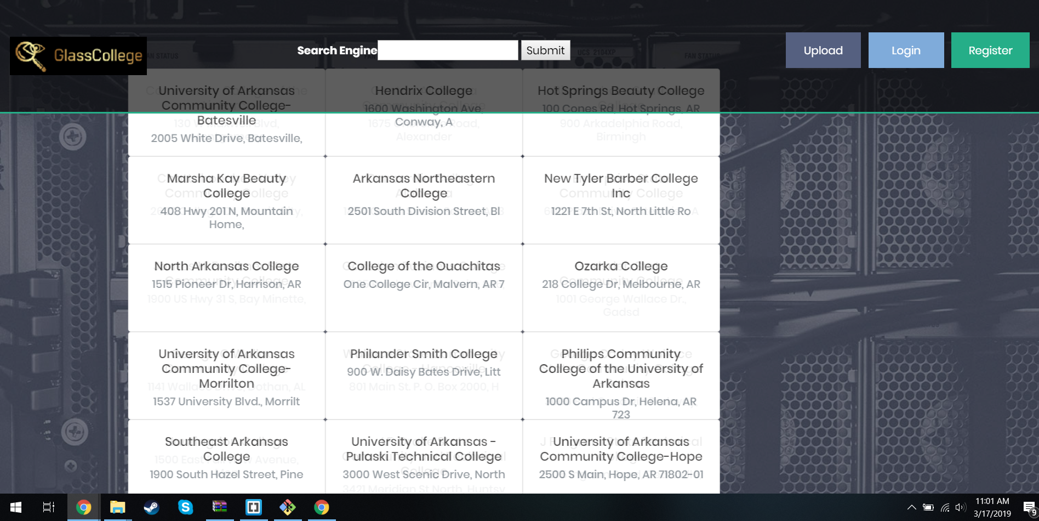Open the Ozarka College listing
Viewport: 1039px width, 521px height.
[621, 266]
